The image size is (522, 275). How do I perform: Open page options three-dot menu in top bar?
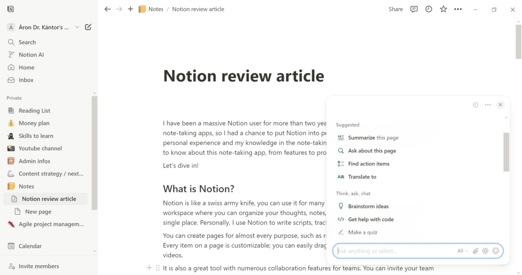pyautogui.click(x=458, y=9)
